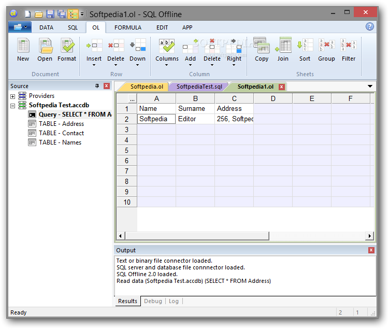Close the Softpedia1.ol tab
Image resolution: width=389 pixels, height=329 pixels.
click(281, 87)
